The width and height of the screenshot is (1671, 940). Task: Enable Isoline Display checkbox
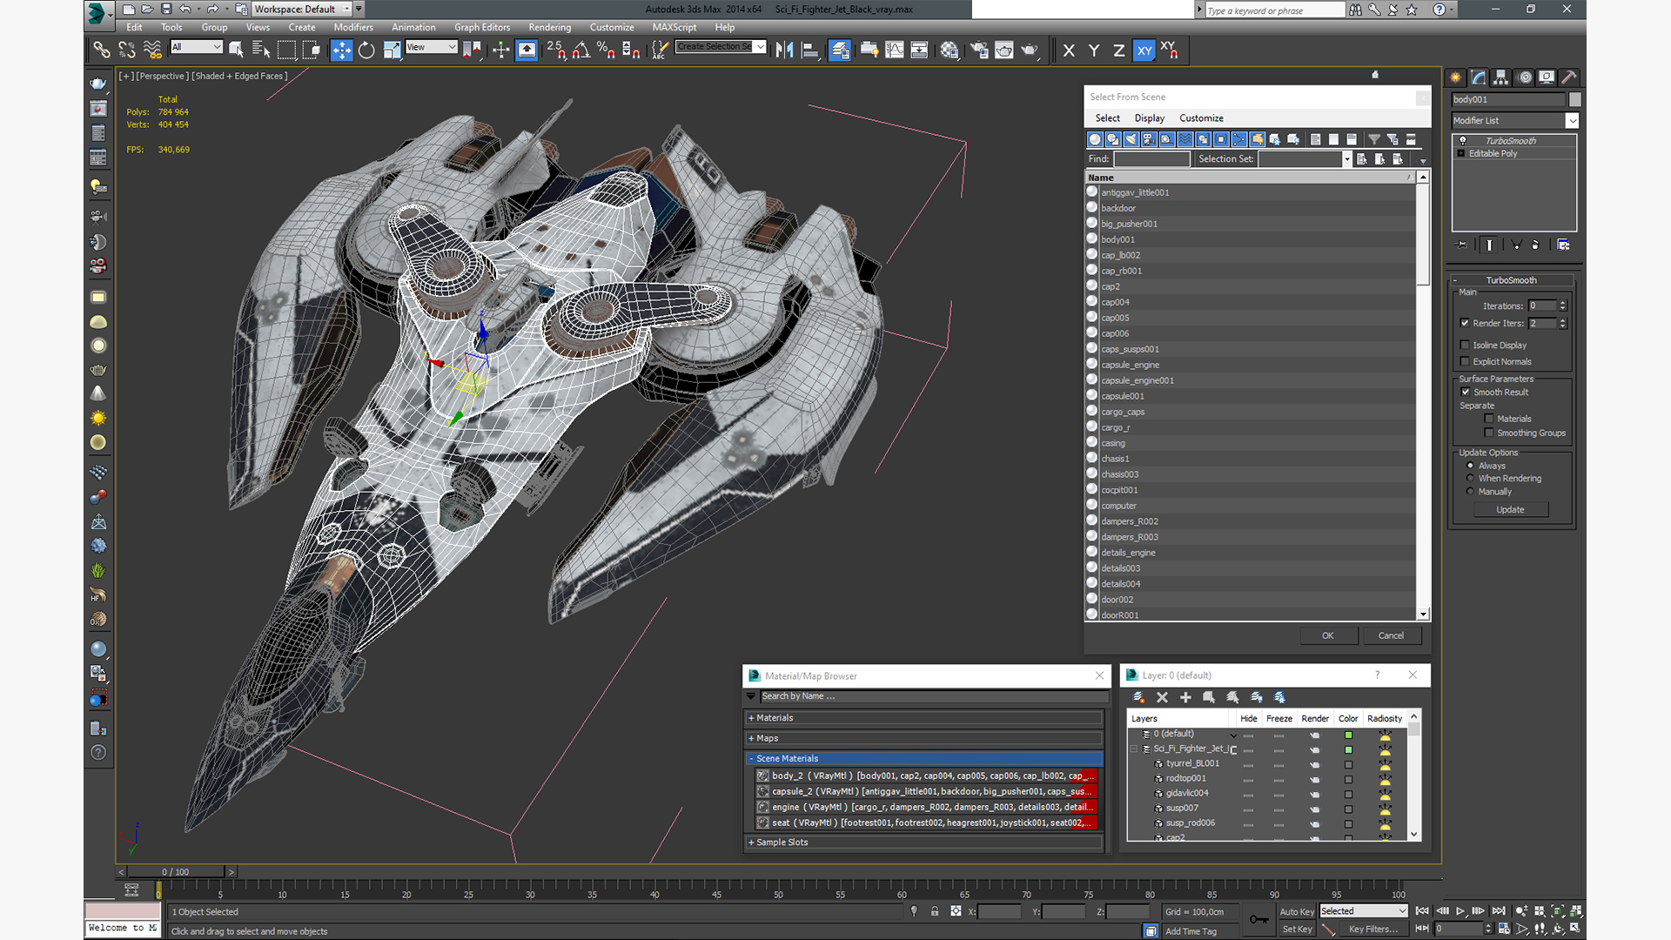pos(1465,346)
